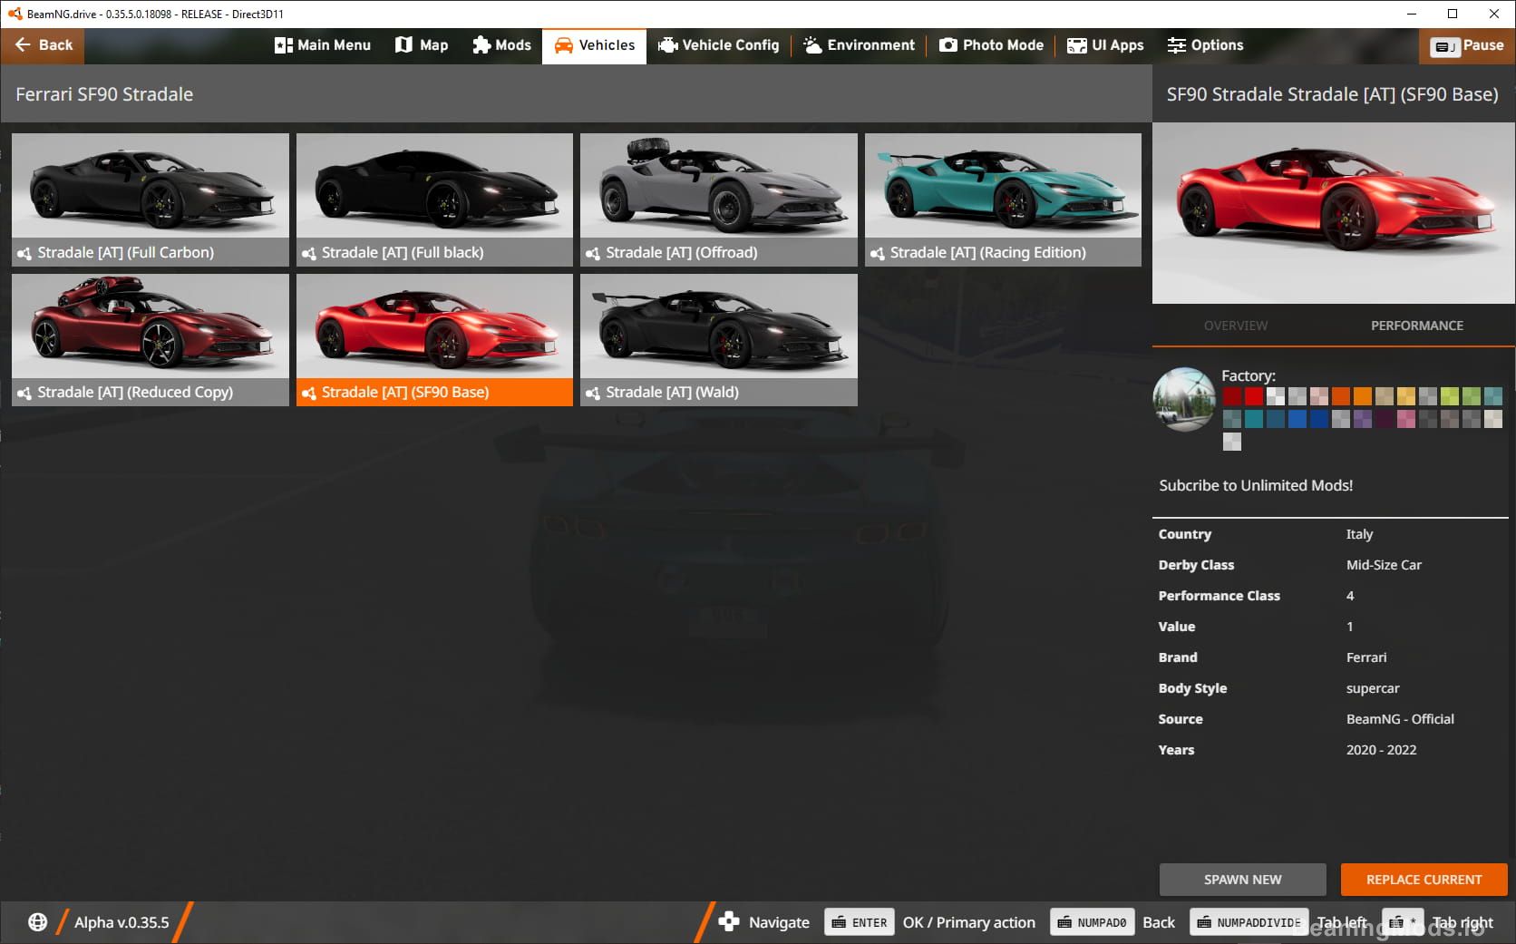Viewport: 1516px width, 944px height.
Task: Minimize the BeamNG.drive window
Action: click(x=1412, y=14)
